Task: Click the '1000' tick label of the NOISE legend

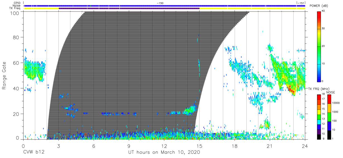Action: (335, 112)
